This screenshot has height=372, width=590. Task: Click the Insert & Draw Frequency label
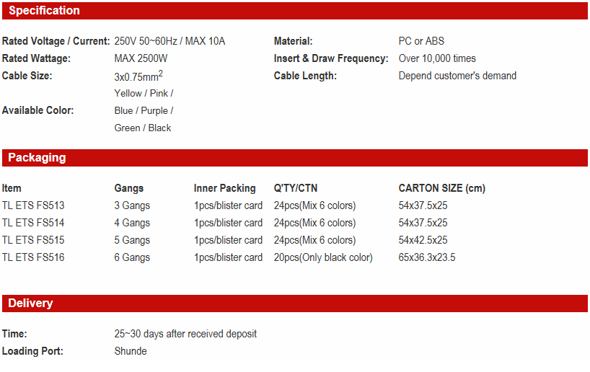(331, 58)
